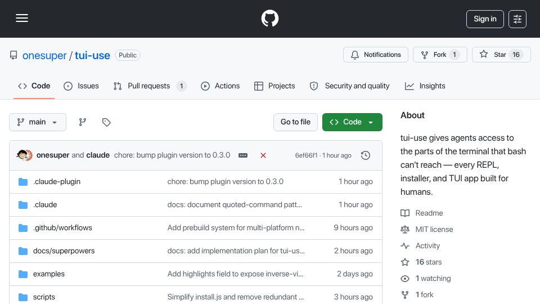Go to the GitHub homepage logo
Image resolution: width=540 pixels, height=304 pixels.
[269, 18]
